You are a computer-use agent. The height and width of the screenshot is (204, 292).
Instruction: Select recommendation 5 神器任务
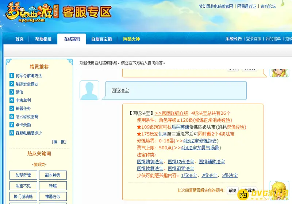23,109
